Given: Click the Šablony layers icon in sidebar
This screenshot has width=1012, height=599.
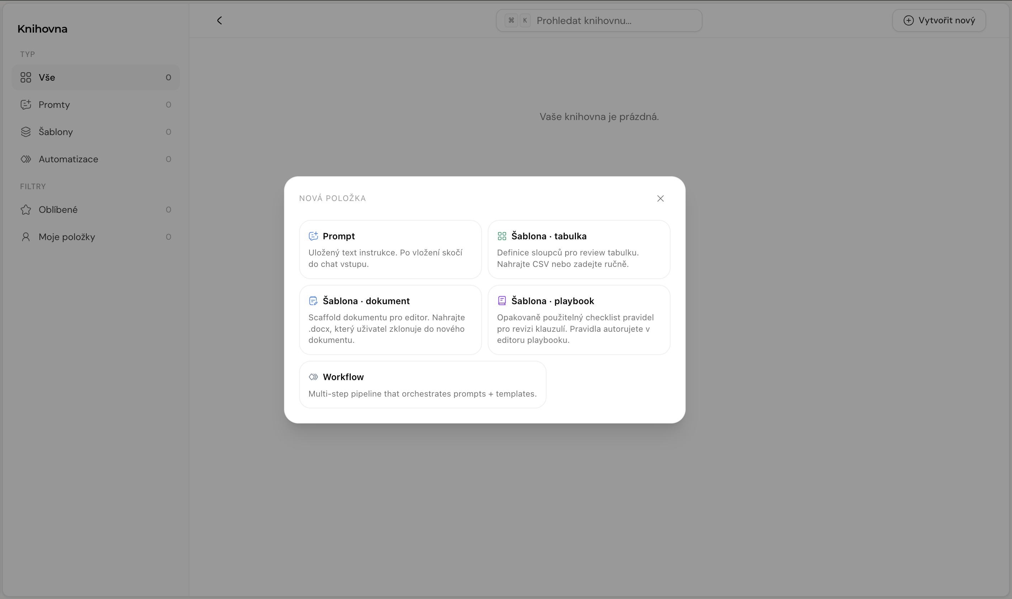Looking at the screenshot, I should point(26,132).
